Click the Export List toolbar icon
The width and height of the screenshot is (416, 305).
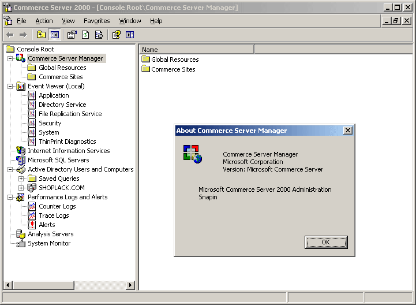click(99, 35)
